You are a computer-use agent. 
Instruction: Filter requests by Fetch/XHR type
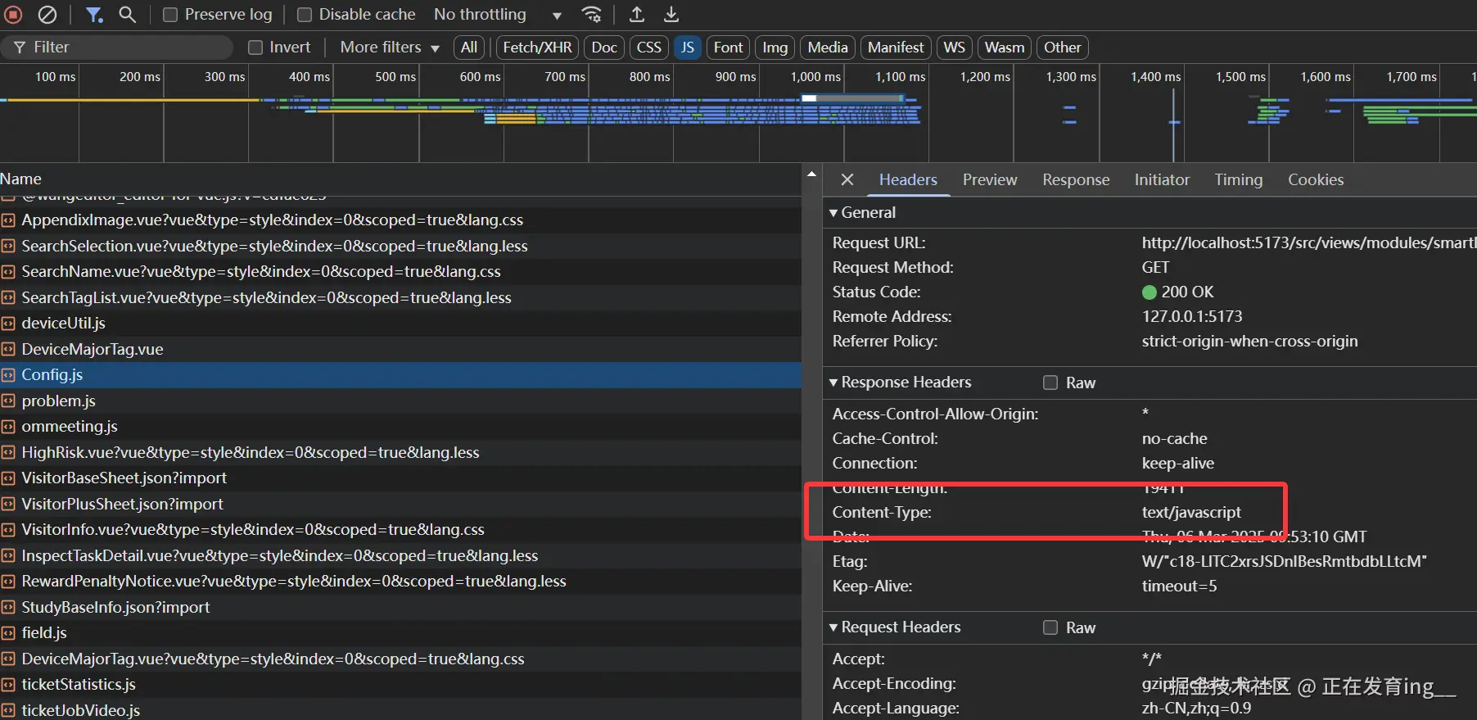pos(537,48)
